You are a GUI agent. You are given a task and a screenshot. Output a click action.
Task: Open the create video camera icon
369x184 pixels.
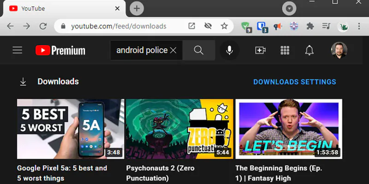260,50
